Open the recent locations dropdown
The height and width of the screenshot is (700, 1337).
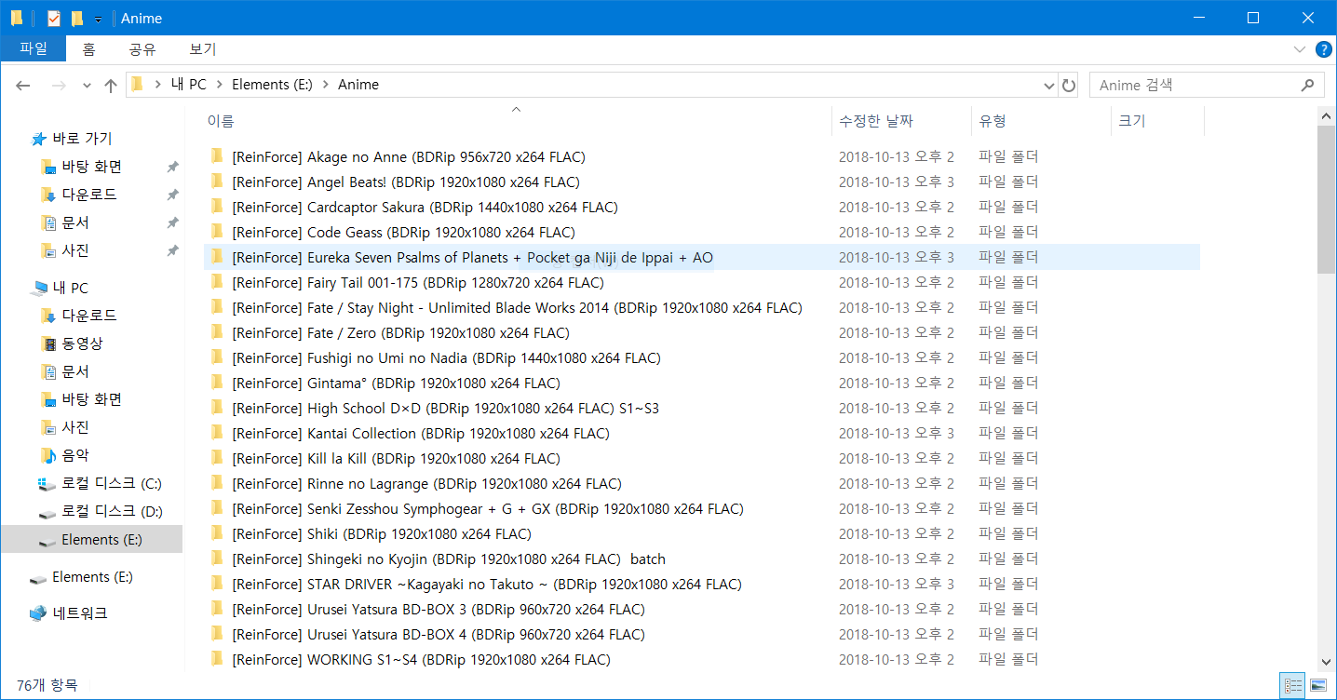87,86
